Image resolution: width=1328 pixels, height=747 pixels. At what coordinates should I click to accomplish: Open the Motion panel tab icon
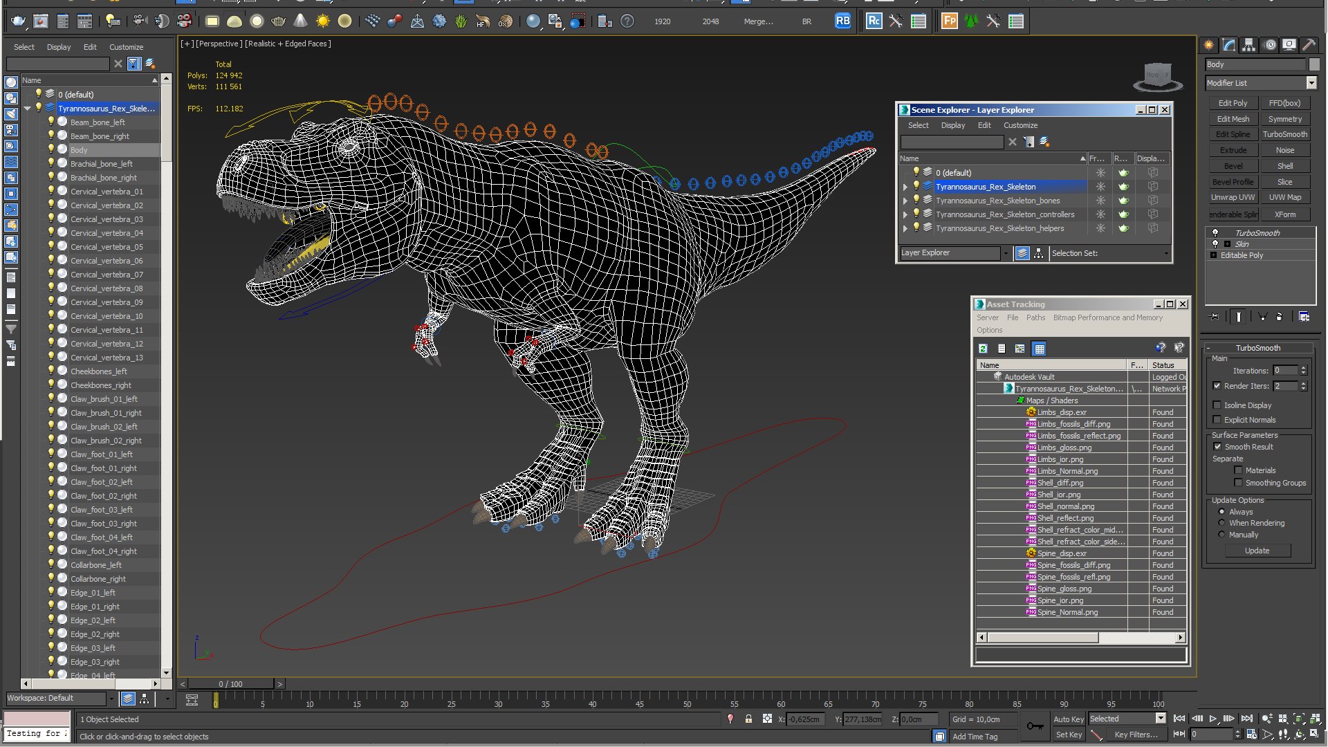[1269, 45]
